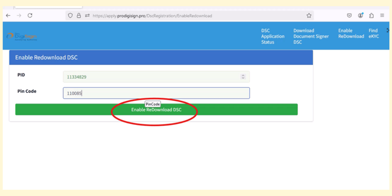Click the browser back arrow
The image size is (392, 196).
click(8, 15)
